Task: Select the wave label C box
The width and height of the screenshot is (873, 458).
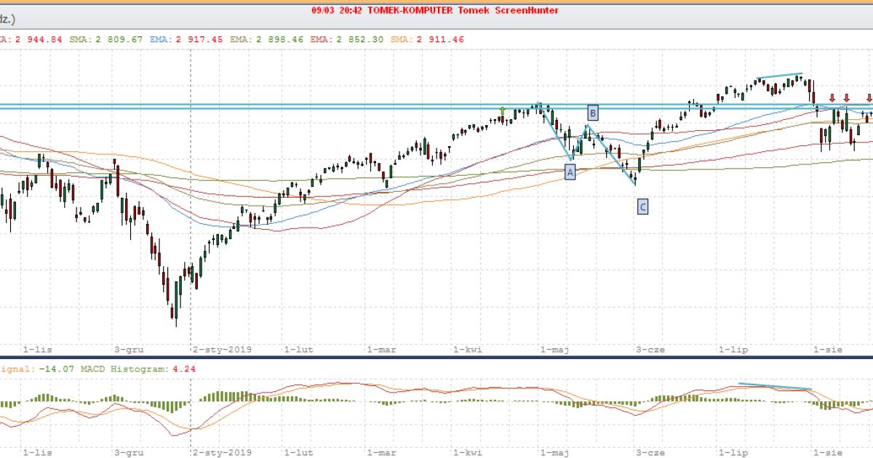Action: pos(643,207)
